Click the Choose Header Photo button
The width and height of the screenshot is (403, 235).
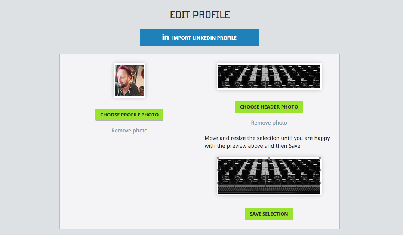[269, 107]
